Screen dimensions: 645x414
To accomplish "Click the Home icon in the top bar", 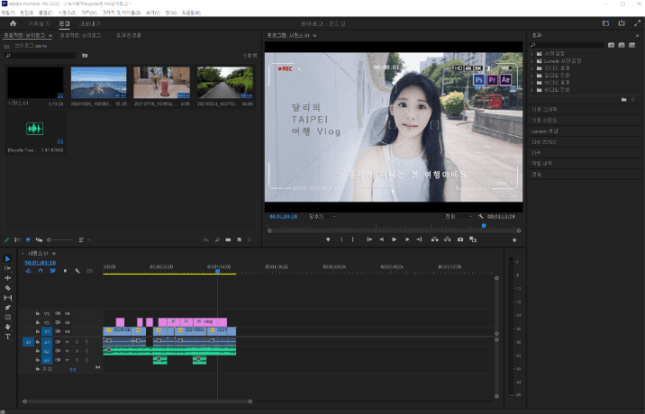I will (x=13, y=23).
